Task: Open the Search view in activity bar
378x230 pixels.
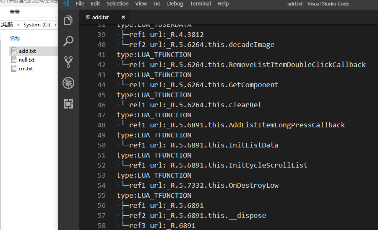Action: click(68, 41)
